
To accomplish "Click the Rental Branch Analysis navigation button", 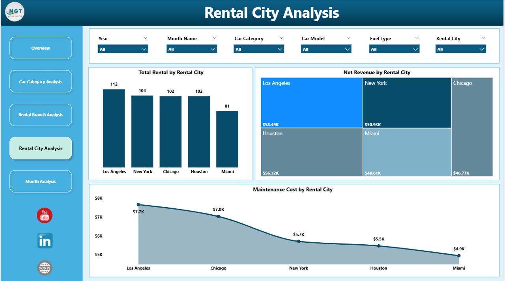I will coord(41,115).
